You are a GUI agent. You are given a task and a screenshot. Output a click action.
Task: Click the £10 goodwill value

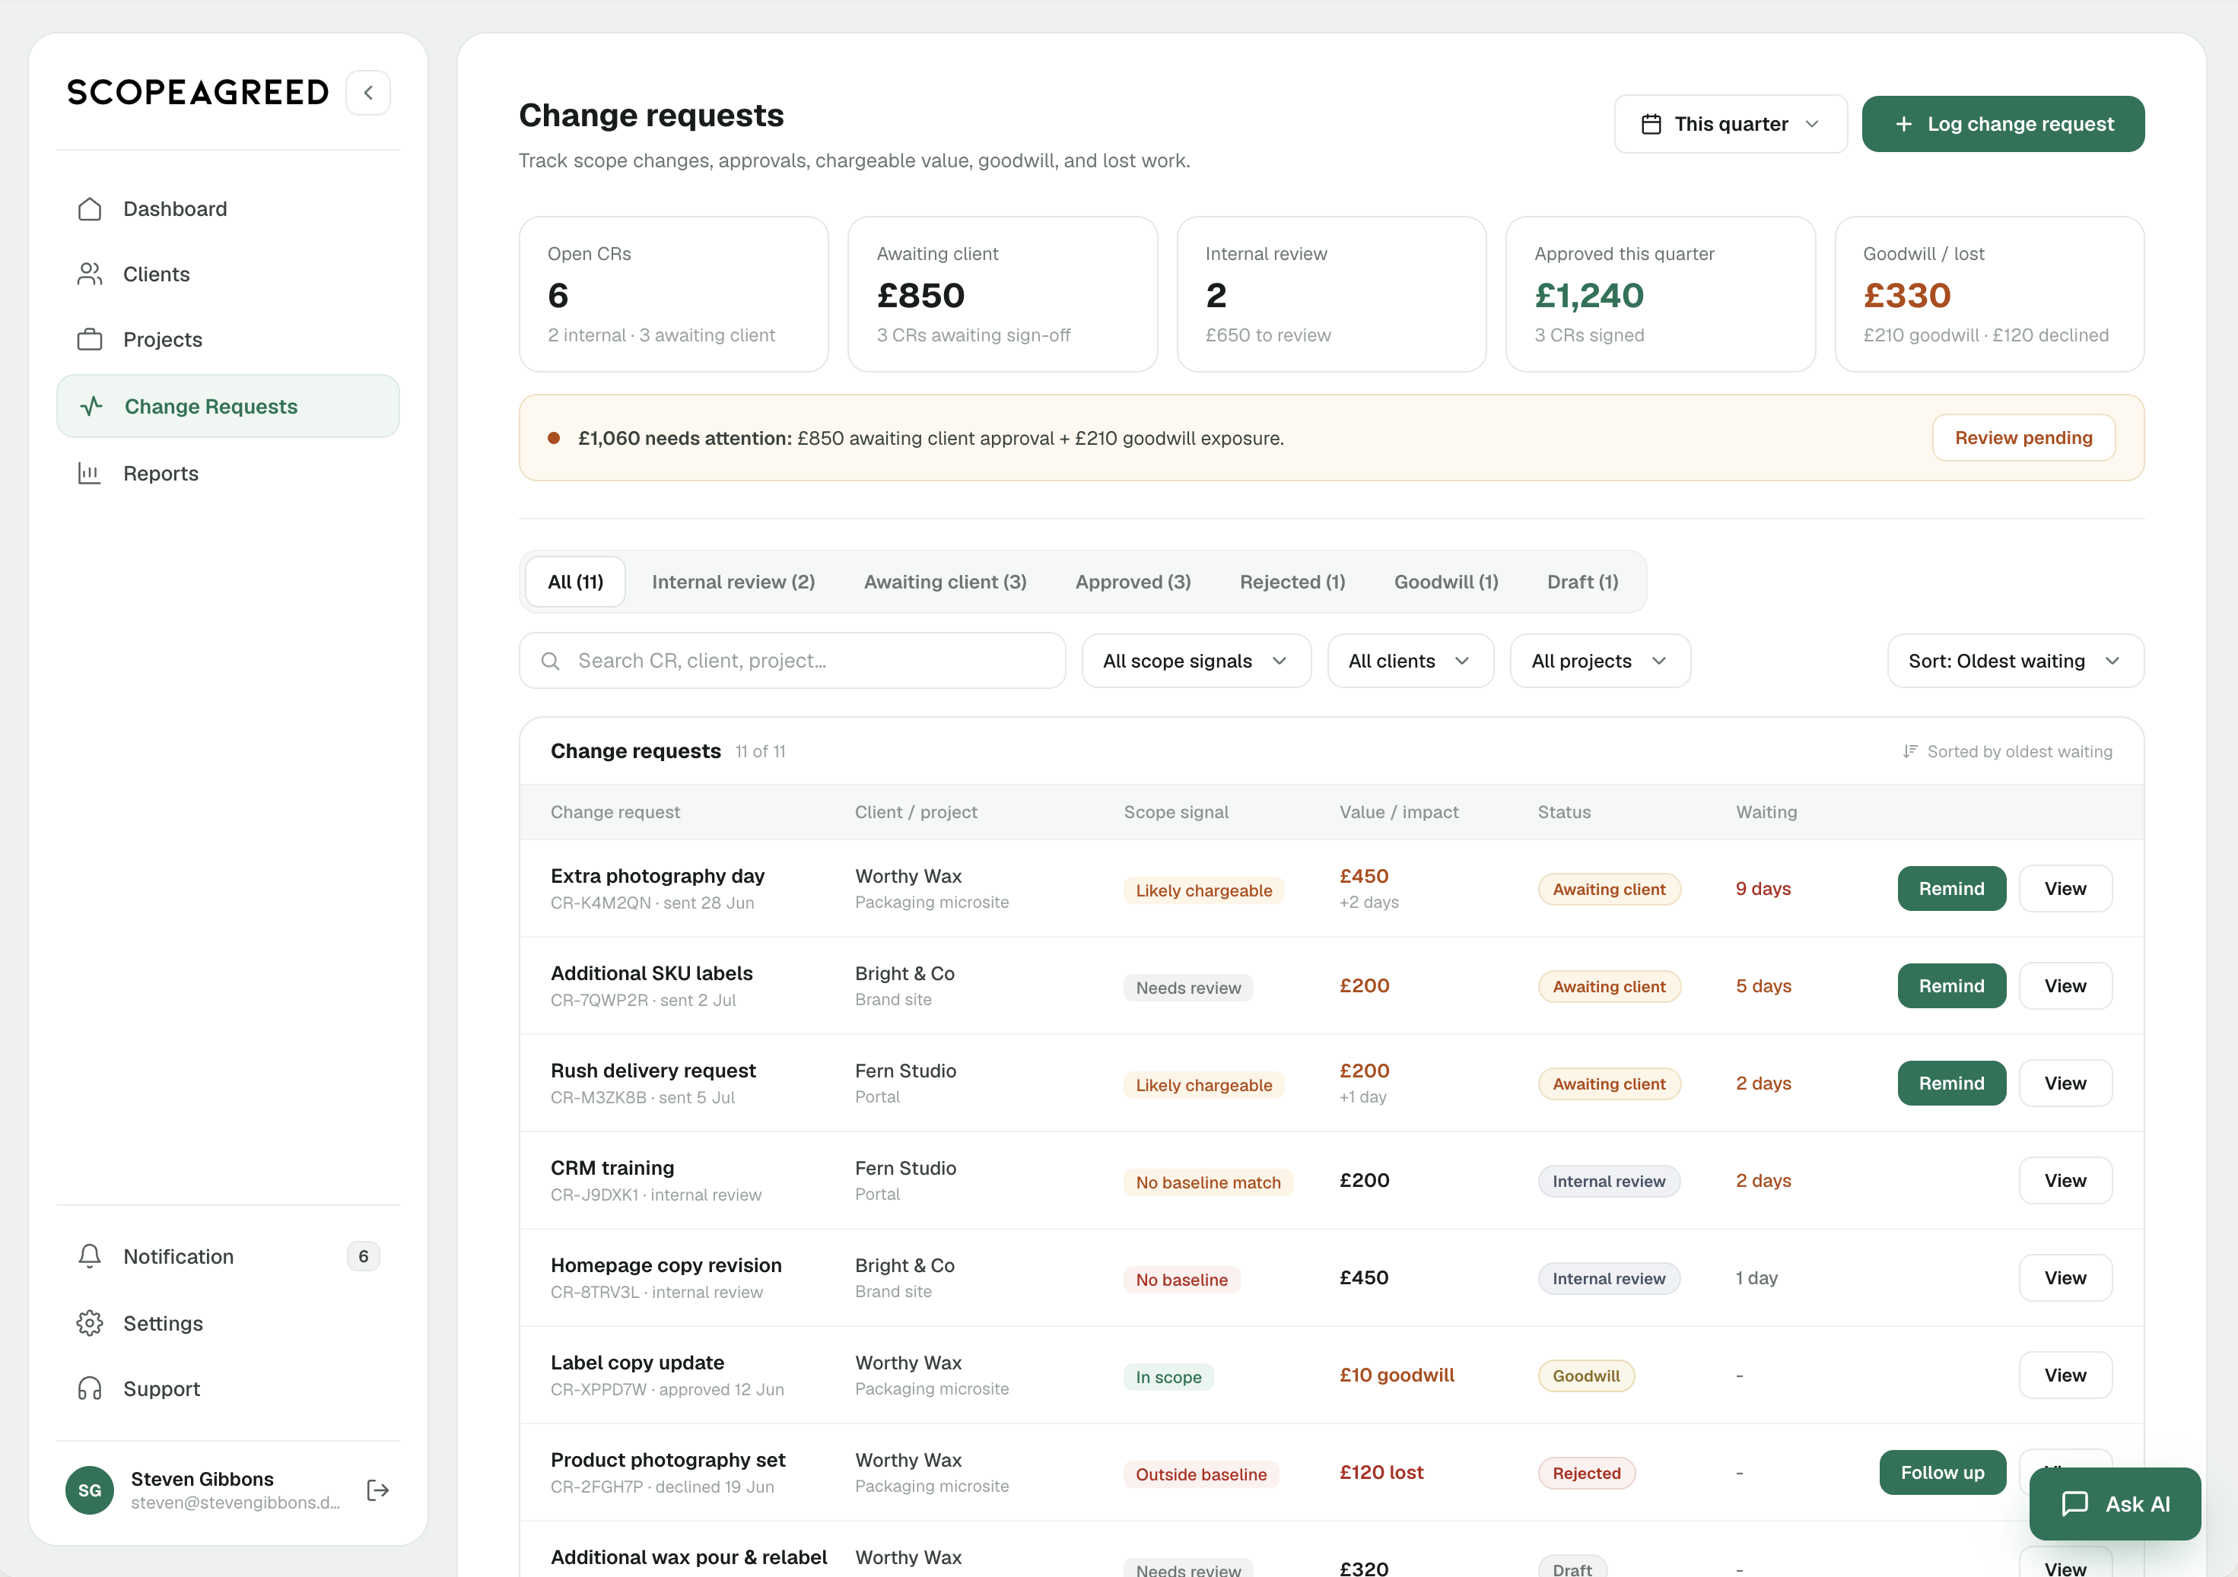(1397, 1375)
